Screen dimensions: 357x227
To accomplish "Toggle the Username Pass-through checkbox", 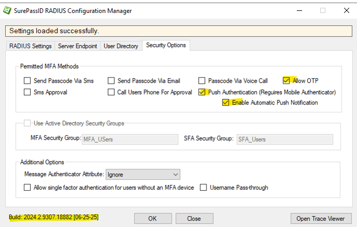I will pos(203,188).
